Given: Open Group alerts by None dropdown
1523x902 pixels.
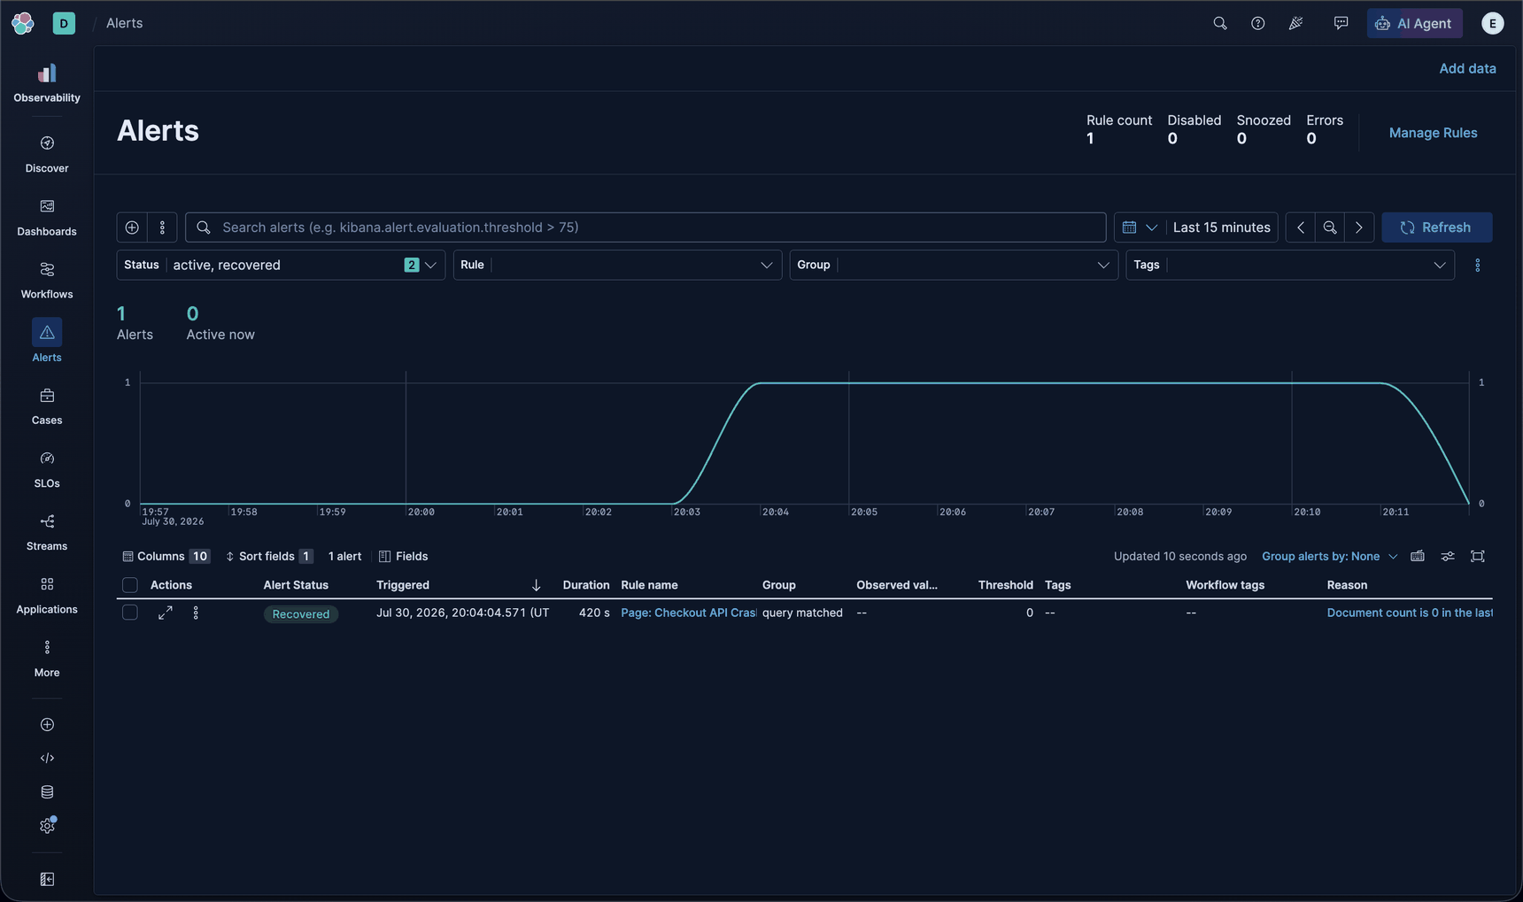Looking at the screenshot, I should click(x=1329, y=556).
